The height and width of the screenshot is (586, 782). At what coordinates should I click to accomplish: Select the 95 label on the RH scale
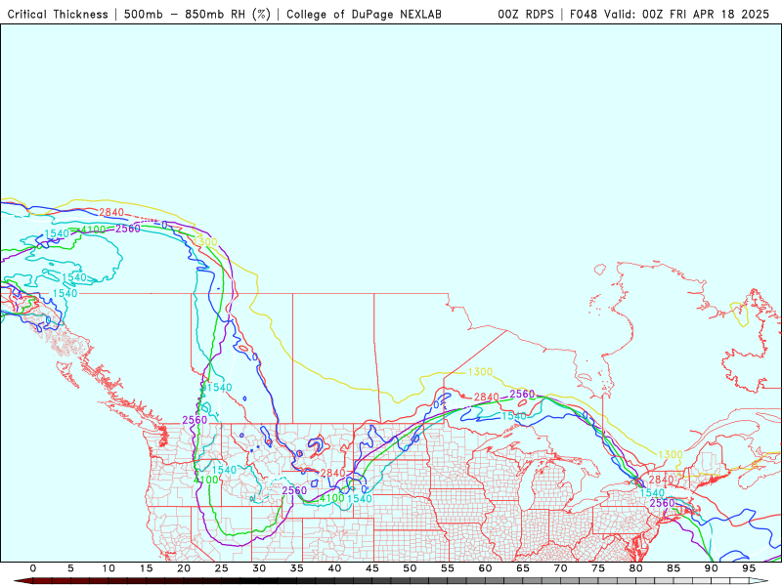pyautogui.click(x=749, y=568)
